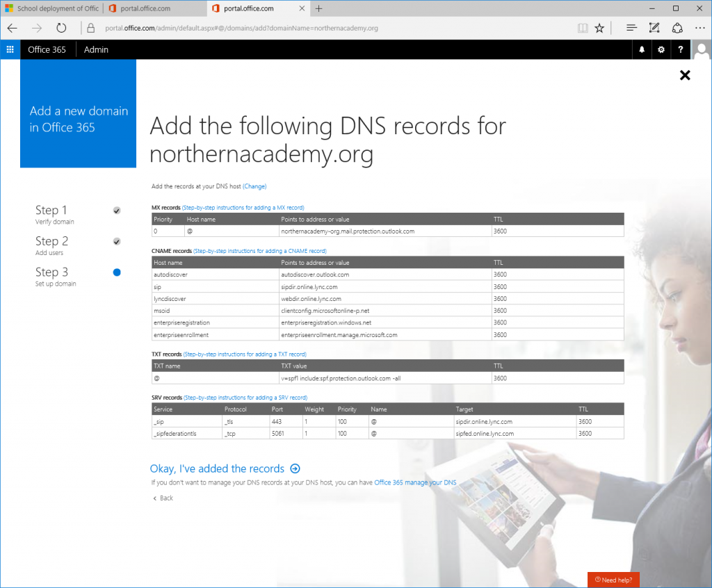712x588 pixels.
Task: Make a Web Note with pen icon
Action: (x=654, y=28)
